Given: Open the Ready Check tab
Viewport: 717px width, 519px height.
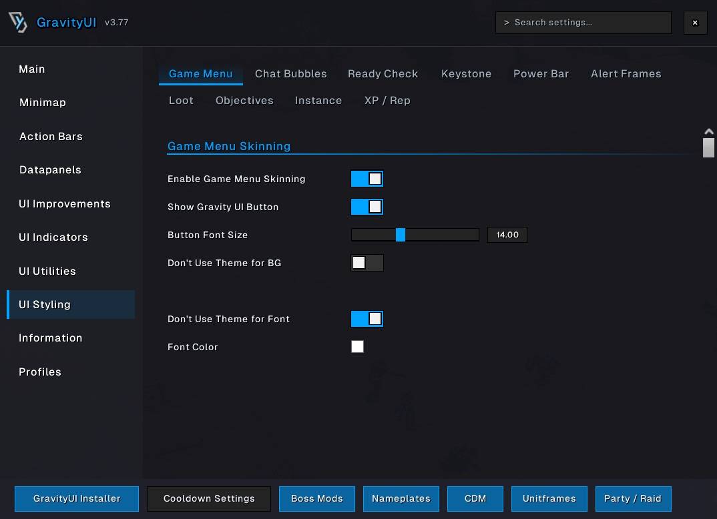Looking at the screenshot, I should (383, 74).
